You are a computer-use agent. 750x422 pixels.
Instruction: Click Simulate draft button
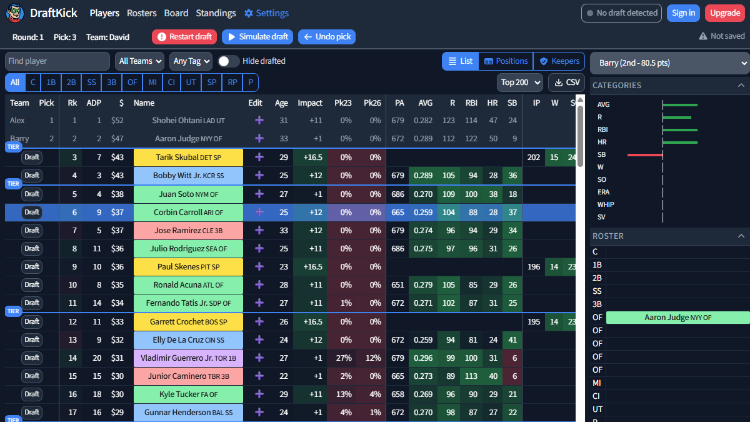tap(257, 37)
